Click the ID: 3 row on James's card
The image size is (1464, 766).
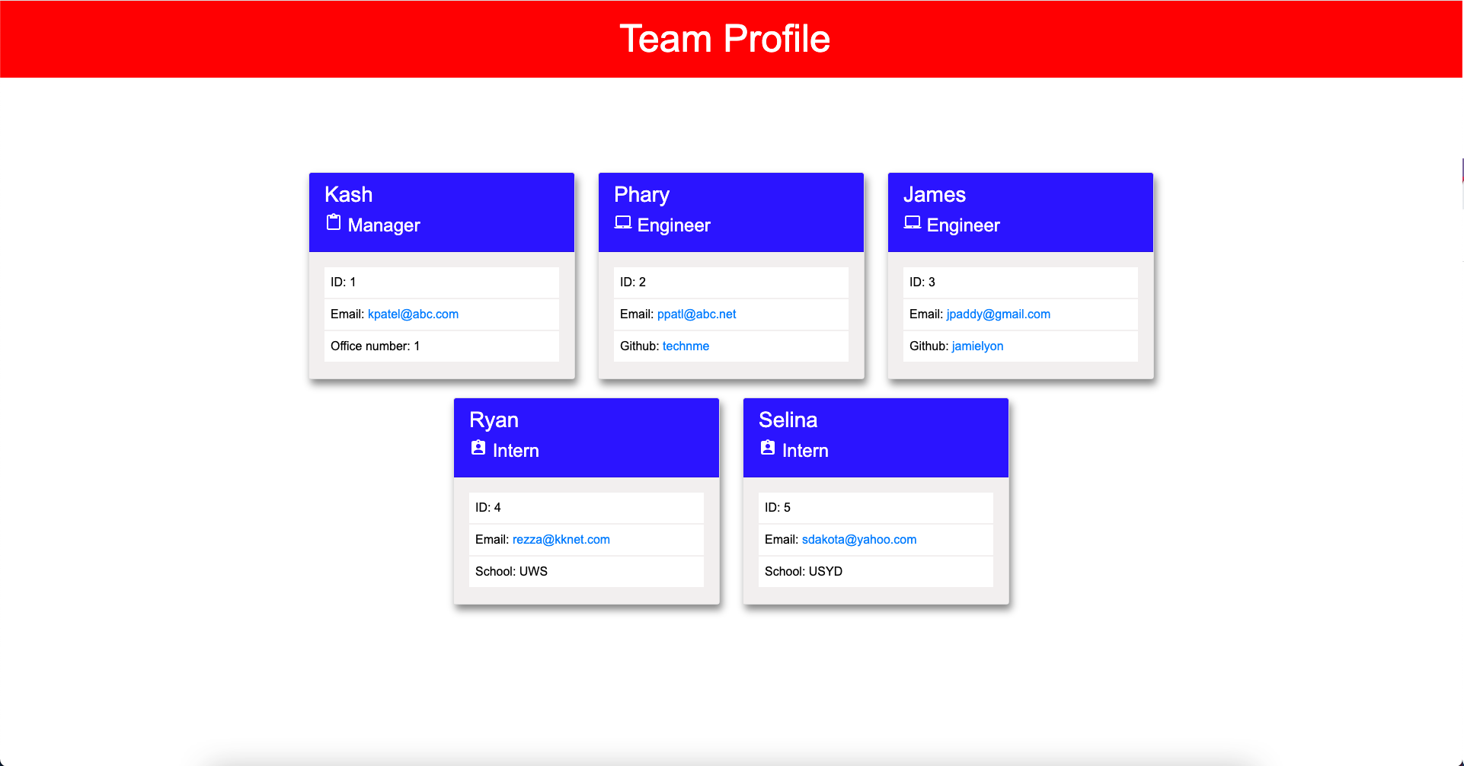1020,282
